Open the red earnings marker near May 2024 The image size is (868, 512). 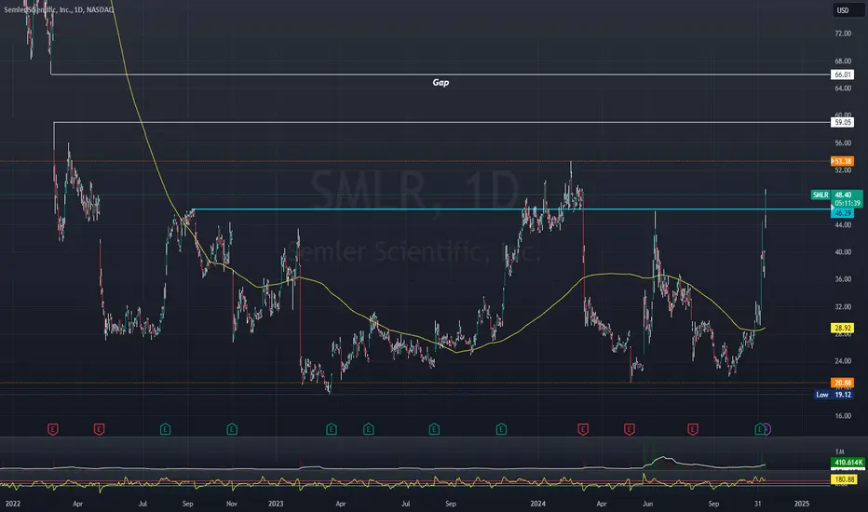pos(630,429)
